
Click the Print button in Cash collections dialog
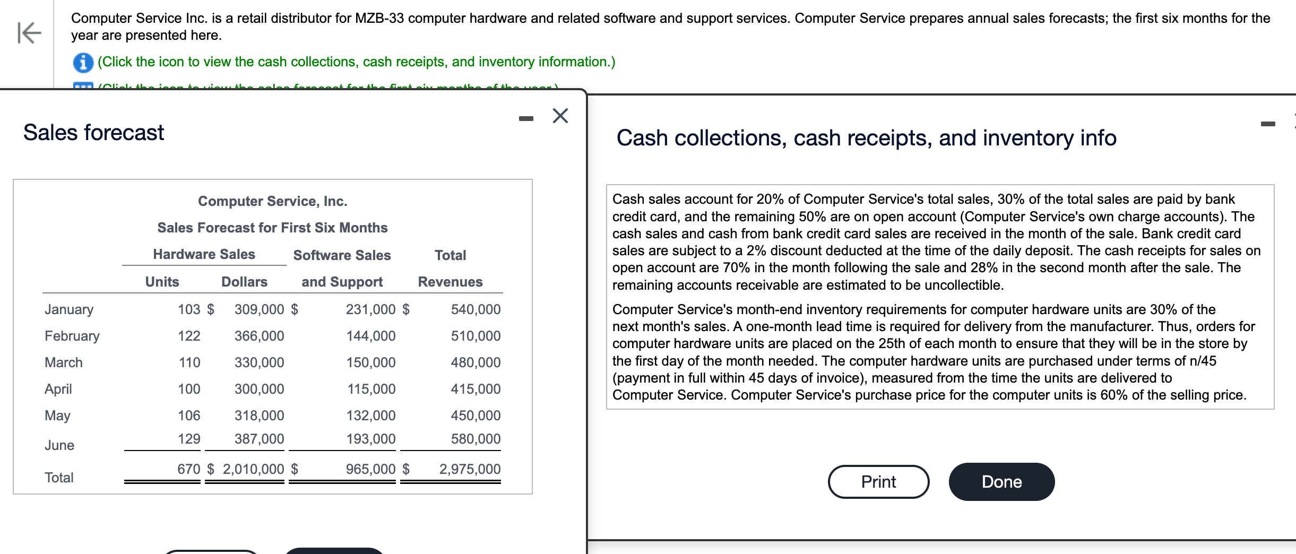878,482
